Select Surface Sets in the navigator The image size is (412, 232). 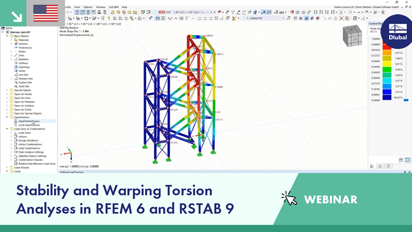[25, 82]
